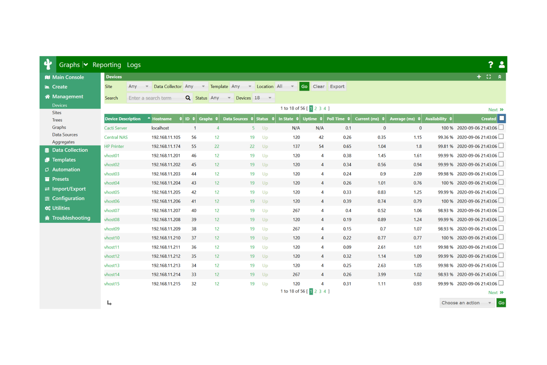
Task: Switch to the Reporting menu
Action: point(106,64)
